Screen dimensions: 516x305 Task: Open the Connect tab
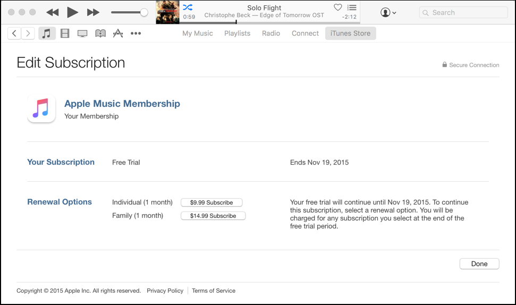[x=305, y=33]
